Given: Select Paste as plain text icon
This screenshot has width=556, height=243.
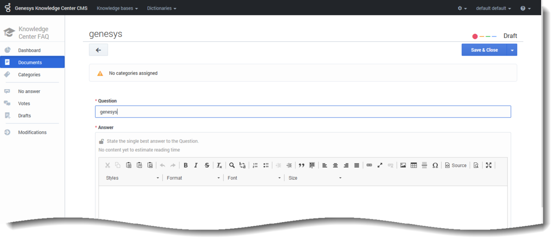Looking at the screenshot, I should (139, 165).
